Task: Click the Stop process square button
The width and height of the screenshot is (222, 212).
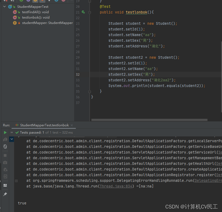Action: click(5, 155)
